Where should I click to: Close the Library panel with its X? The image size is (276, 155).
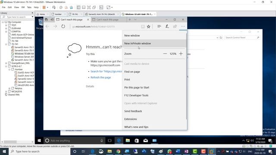(x=32, y=13)
